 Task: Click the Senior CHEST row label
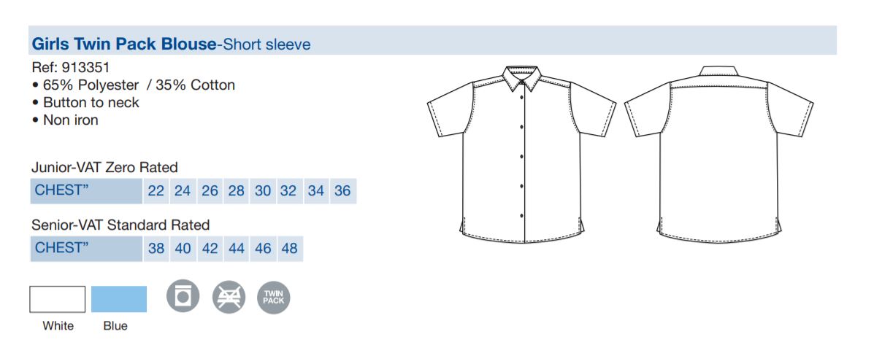point(86,248)
